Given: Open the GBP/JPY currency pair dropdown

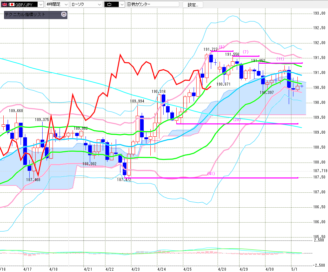Looking at the screenshot, I should [x=40, y=4].
